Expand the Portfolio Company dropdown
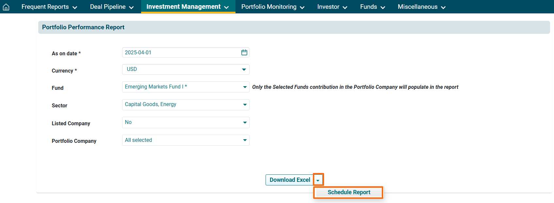Screen dimensions: 554x203 pos(186,140)
